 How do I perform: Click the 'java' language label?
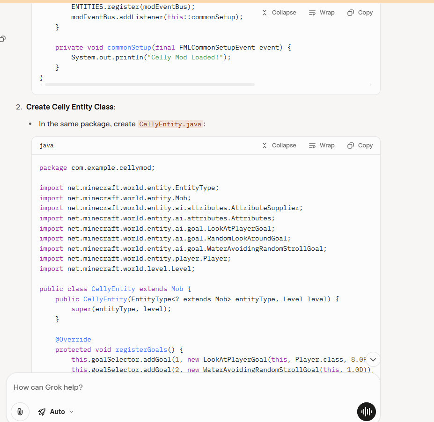[x=46, y=146]
